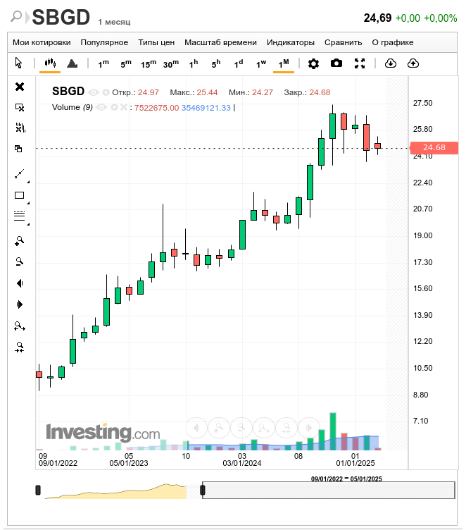Open SBGD series settings gear

click(106, 92)
